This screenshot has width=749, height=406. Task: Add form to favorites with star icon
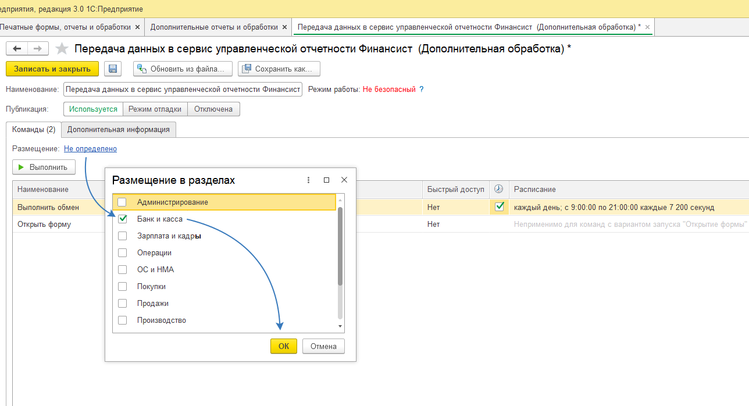(x=62, y=49)
